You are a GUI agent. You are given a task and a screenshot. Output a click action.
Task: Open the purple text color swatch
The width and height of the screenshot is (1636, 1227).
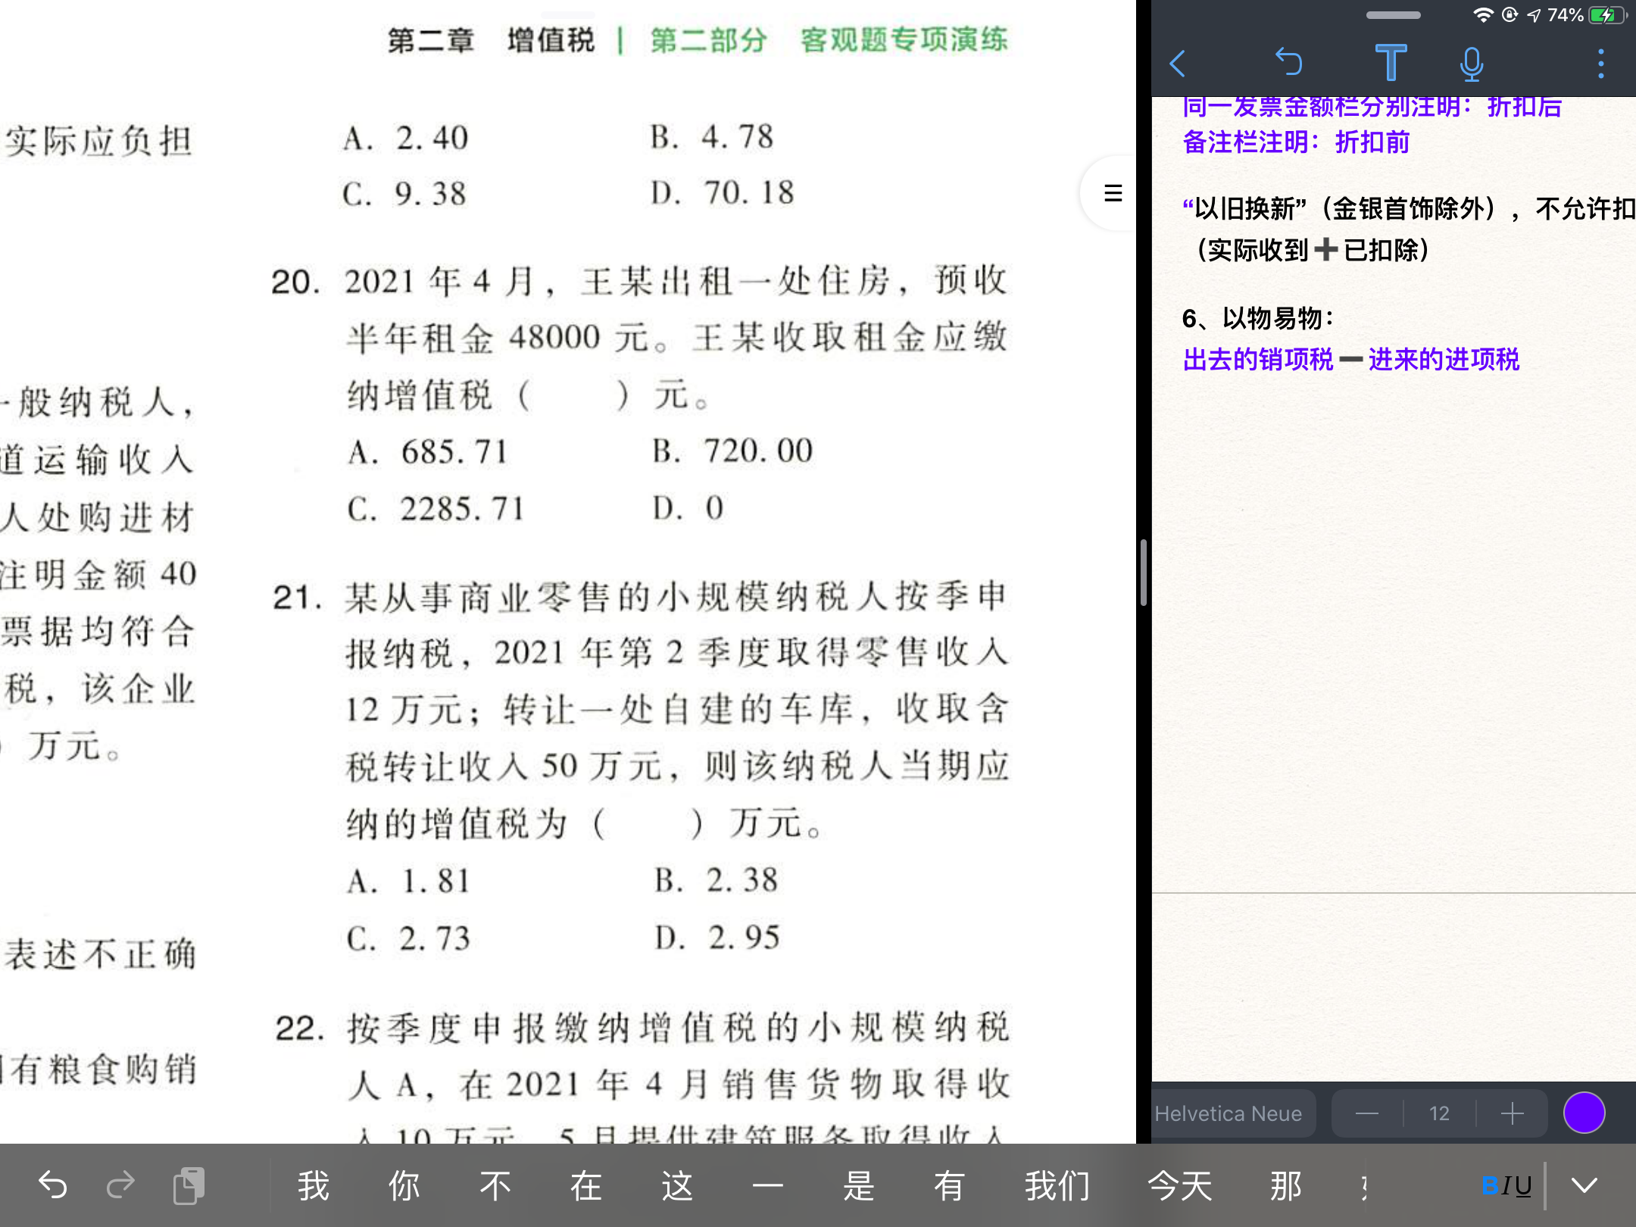coord(1584,1113)
